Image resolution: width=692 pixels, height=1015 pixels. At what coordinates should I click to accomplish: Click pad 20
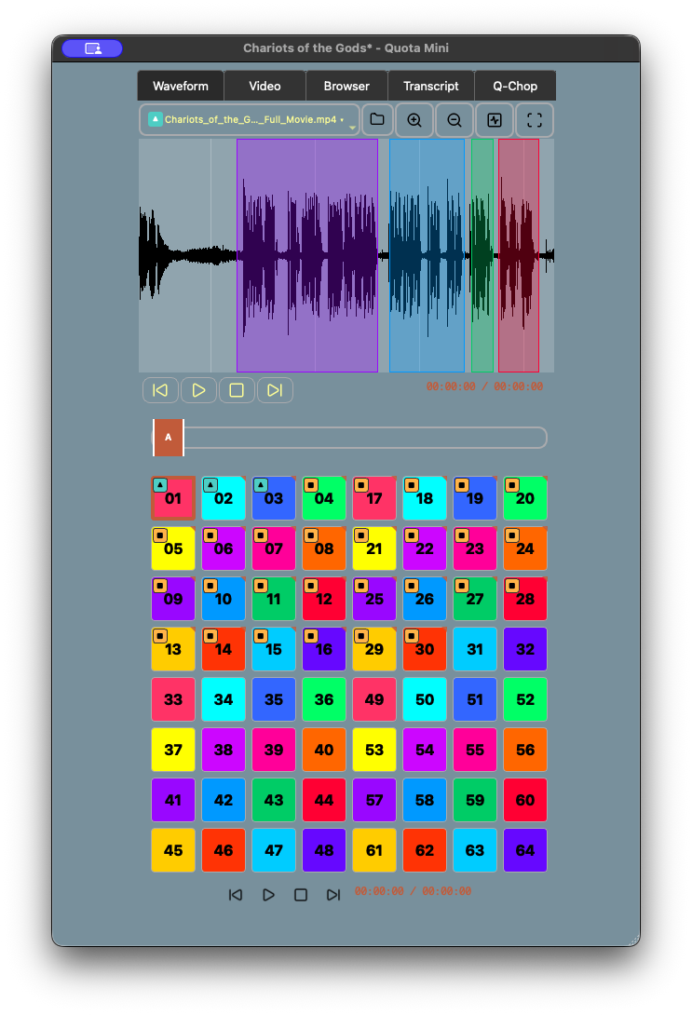[525, 498]
